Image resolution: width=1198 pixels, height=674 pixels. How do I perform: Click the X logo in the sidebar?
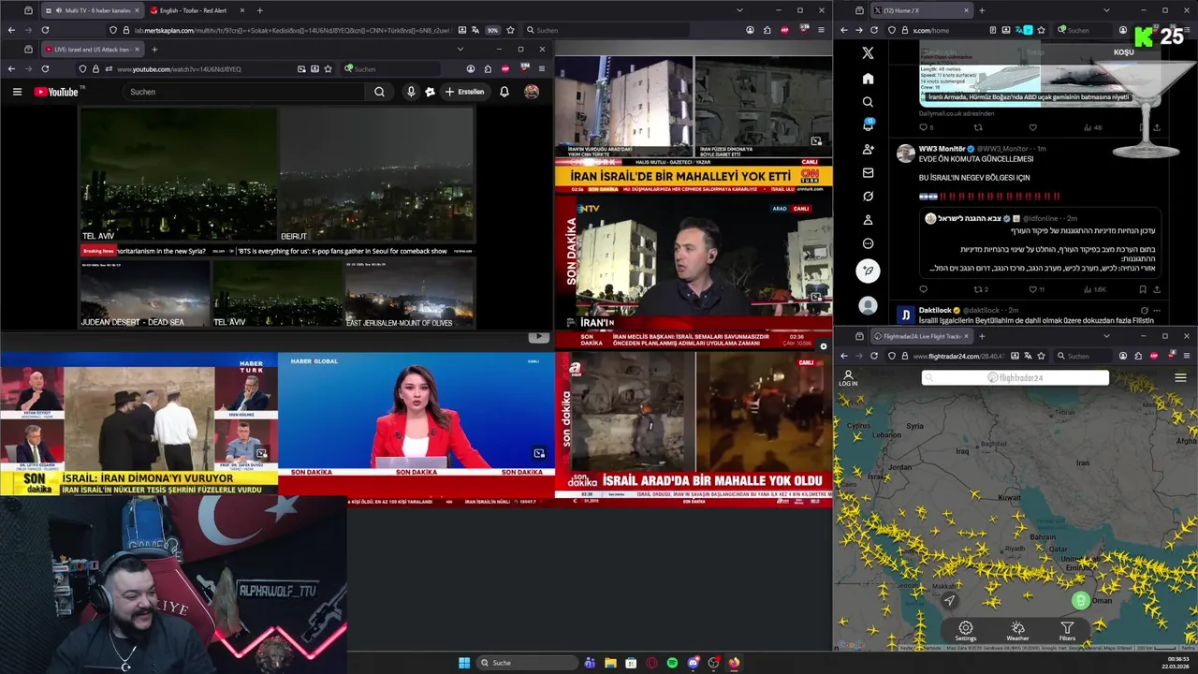pyautogui.click(x=868, y=53)
